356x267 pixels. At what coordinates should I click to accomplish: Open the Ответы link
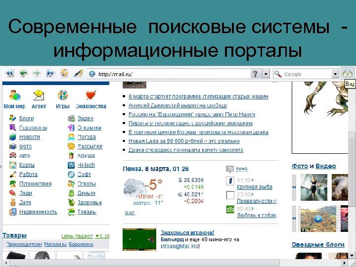coord(87,183)
